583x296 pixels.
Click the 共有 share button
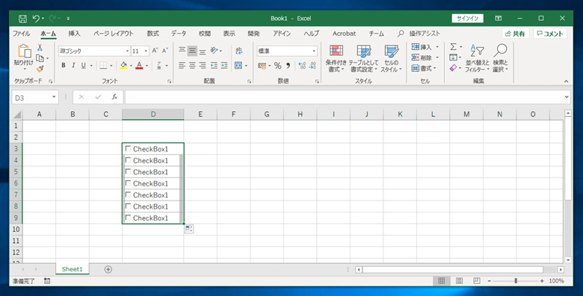(x=515, y=34)
